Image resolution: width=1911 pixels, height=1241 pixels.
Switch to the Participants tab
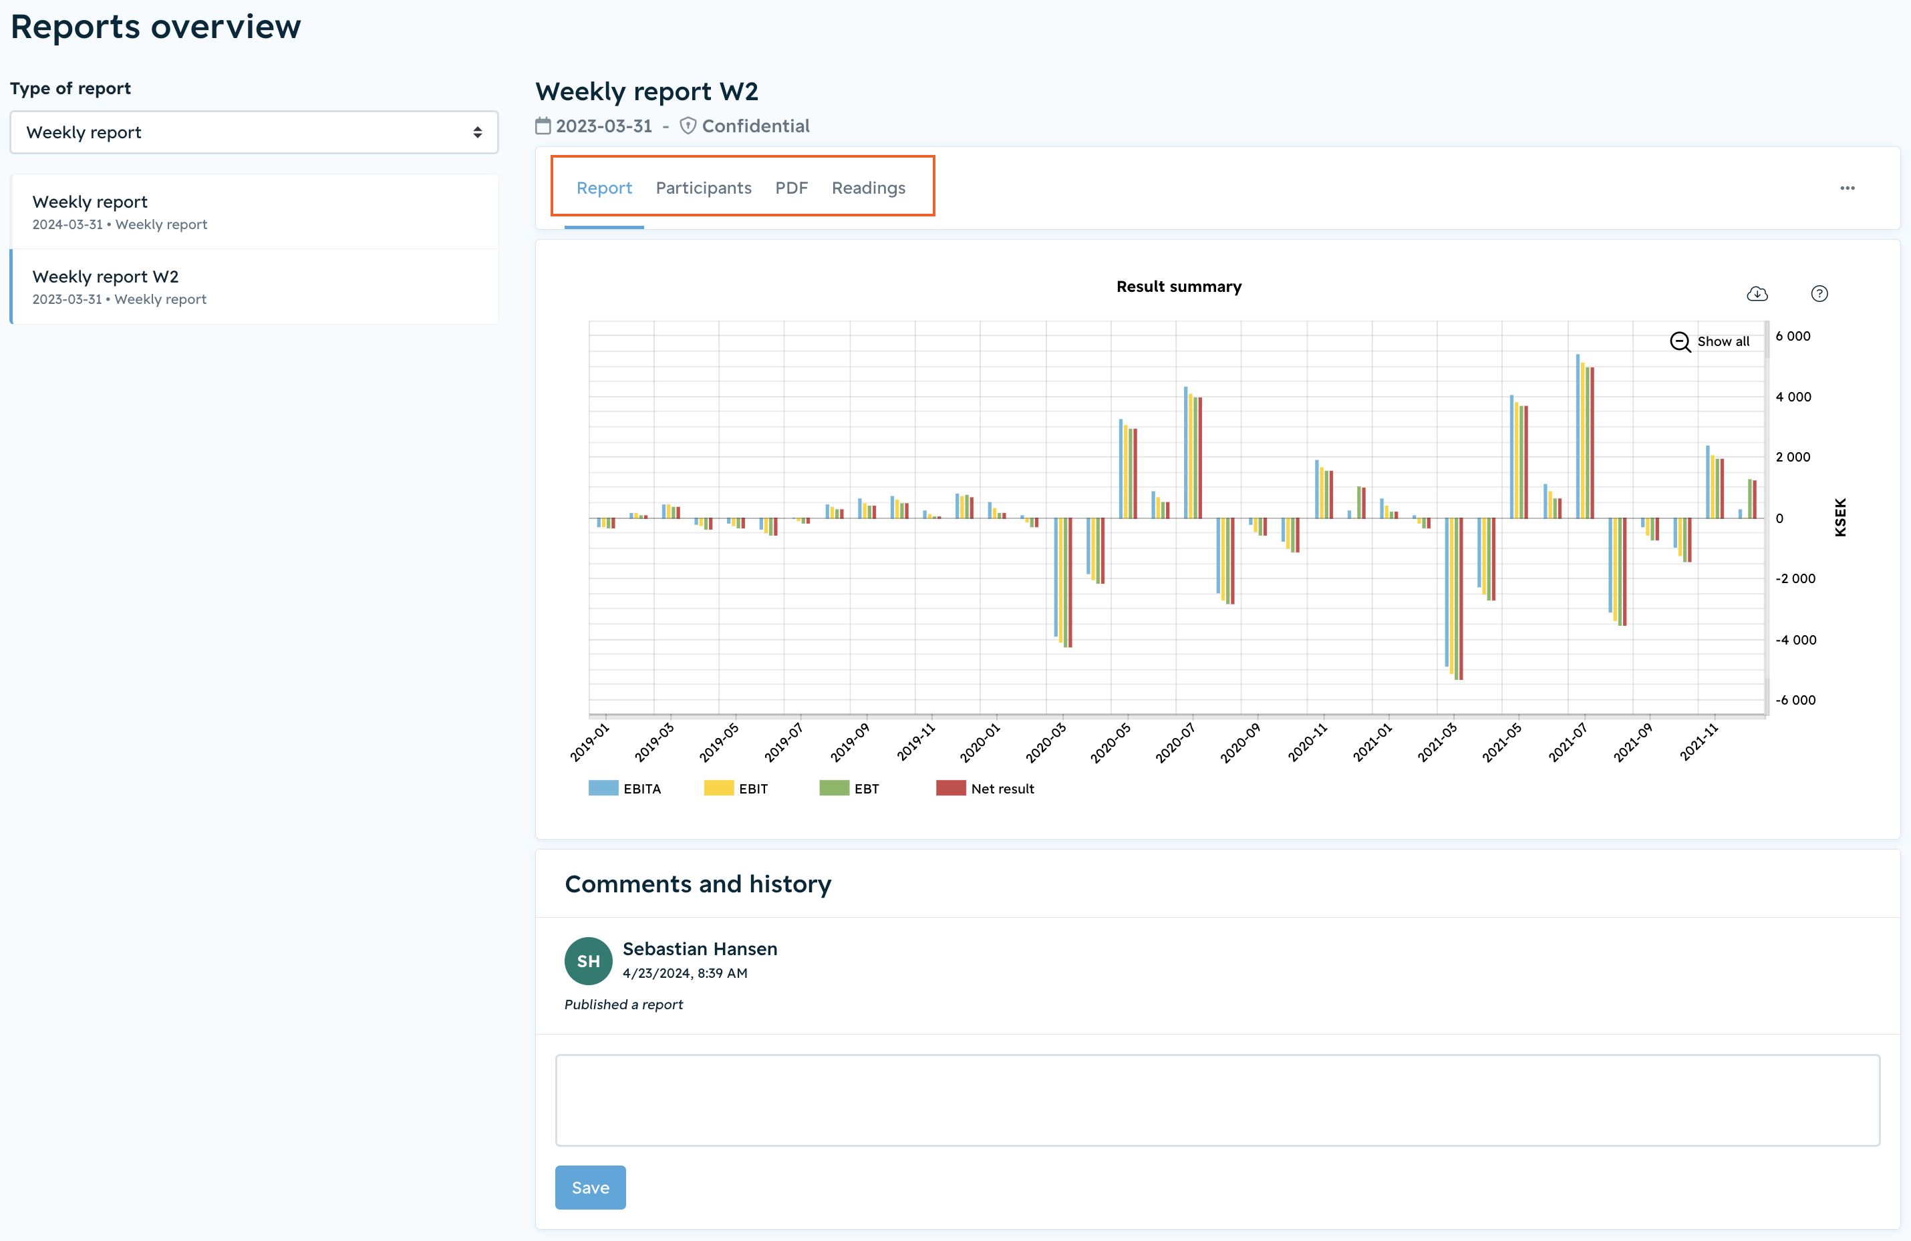click(x=704, y=188)
